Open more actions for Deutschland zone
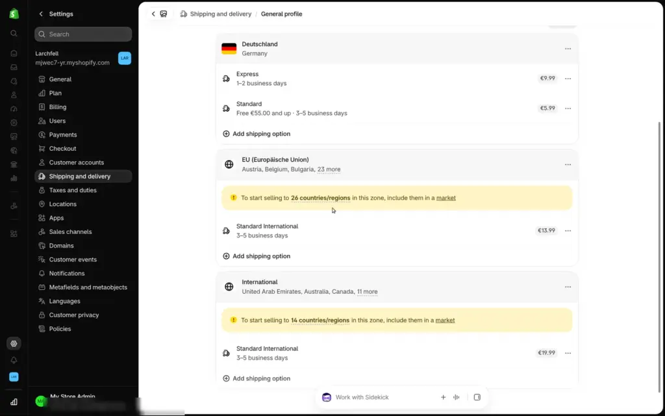This screenshot has height=416, width=665. pos(568,49)
